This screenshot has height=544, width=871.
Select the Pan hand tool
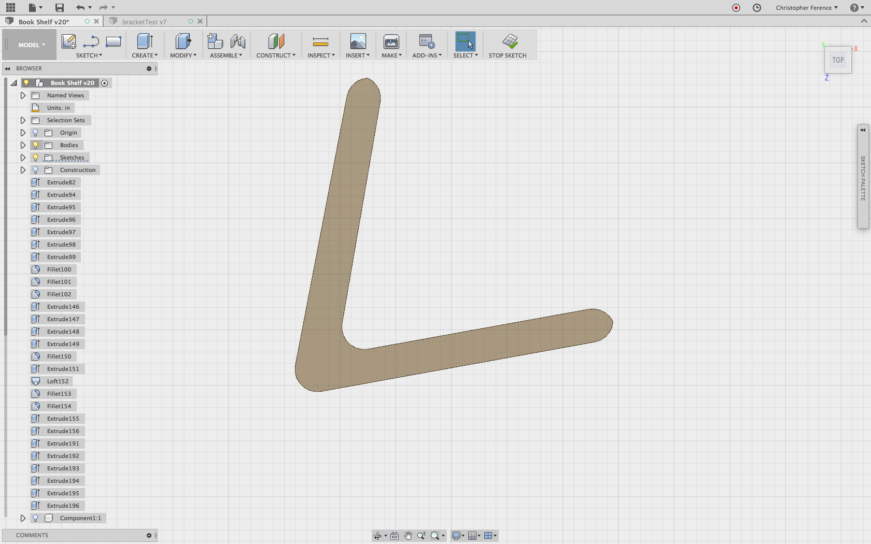click(x=408, y=536)
